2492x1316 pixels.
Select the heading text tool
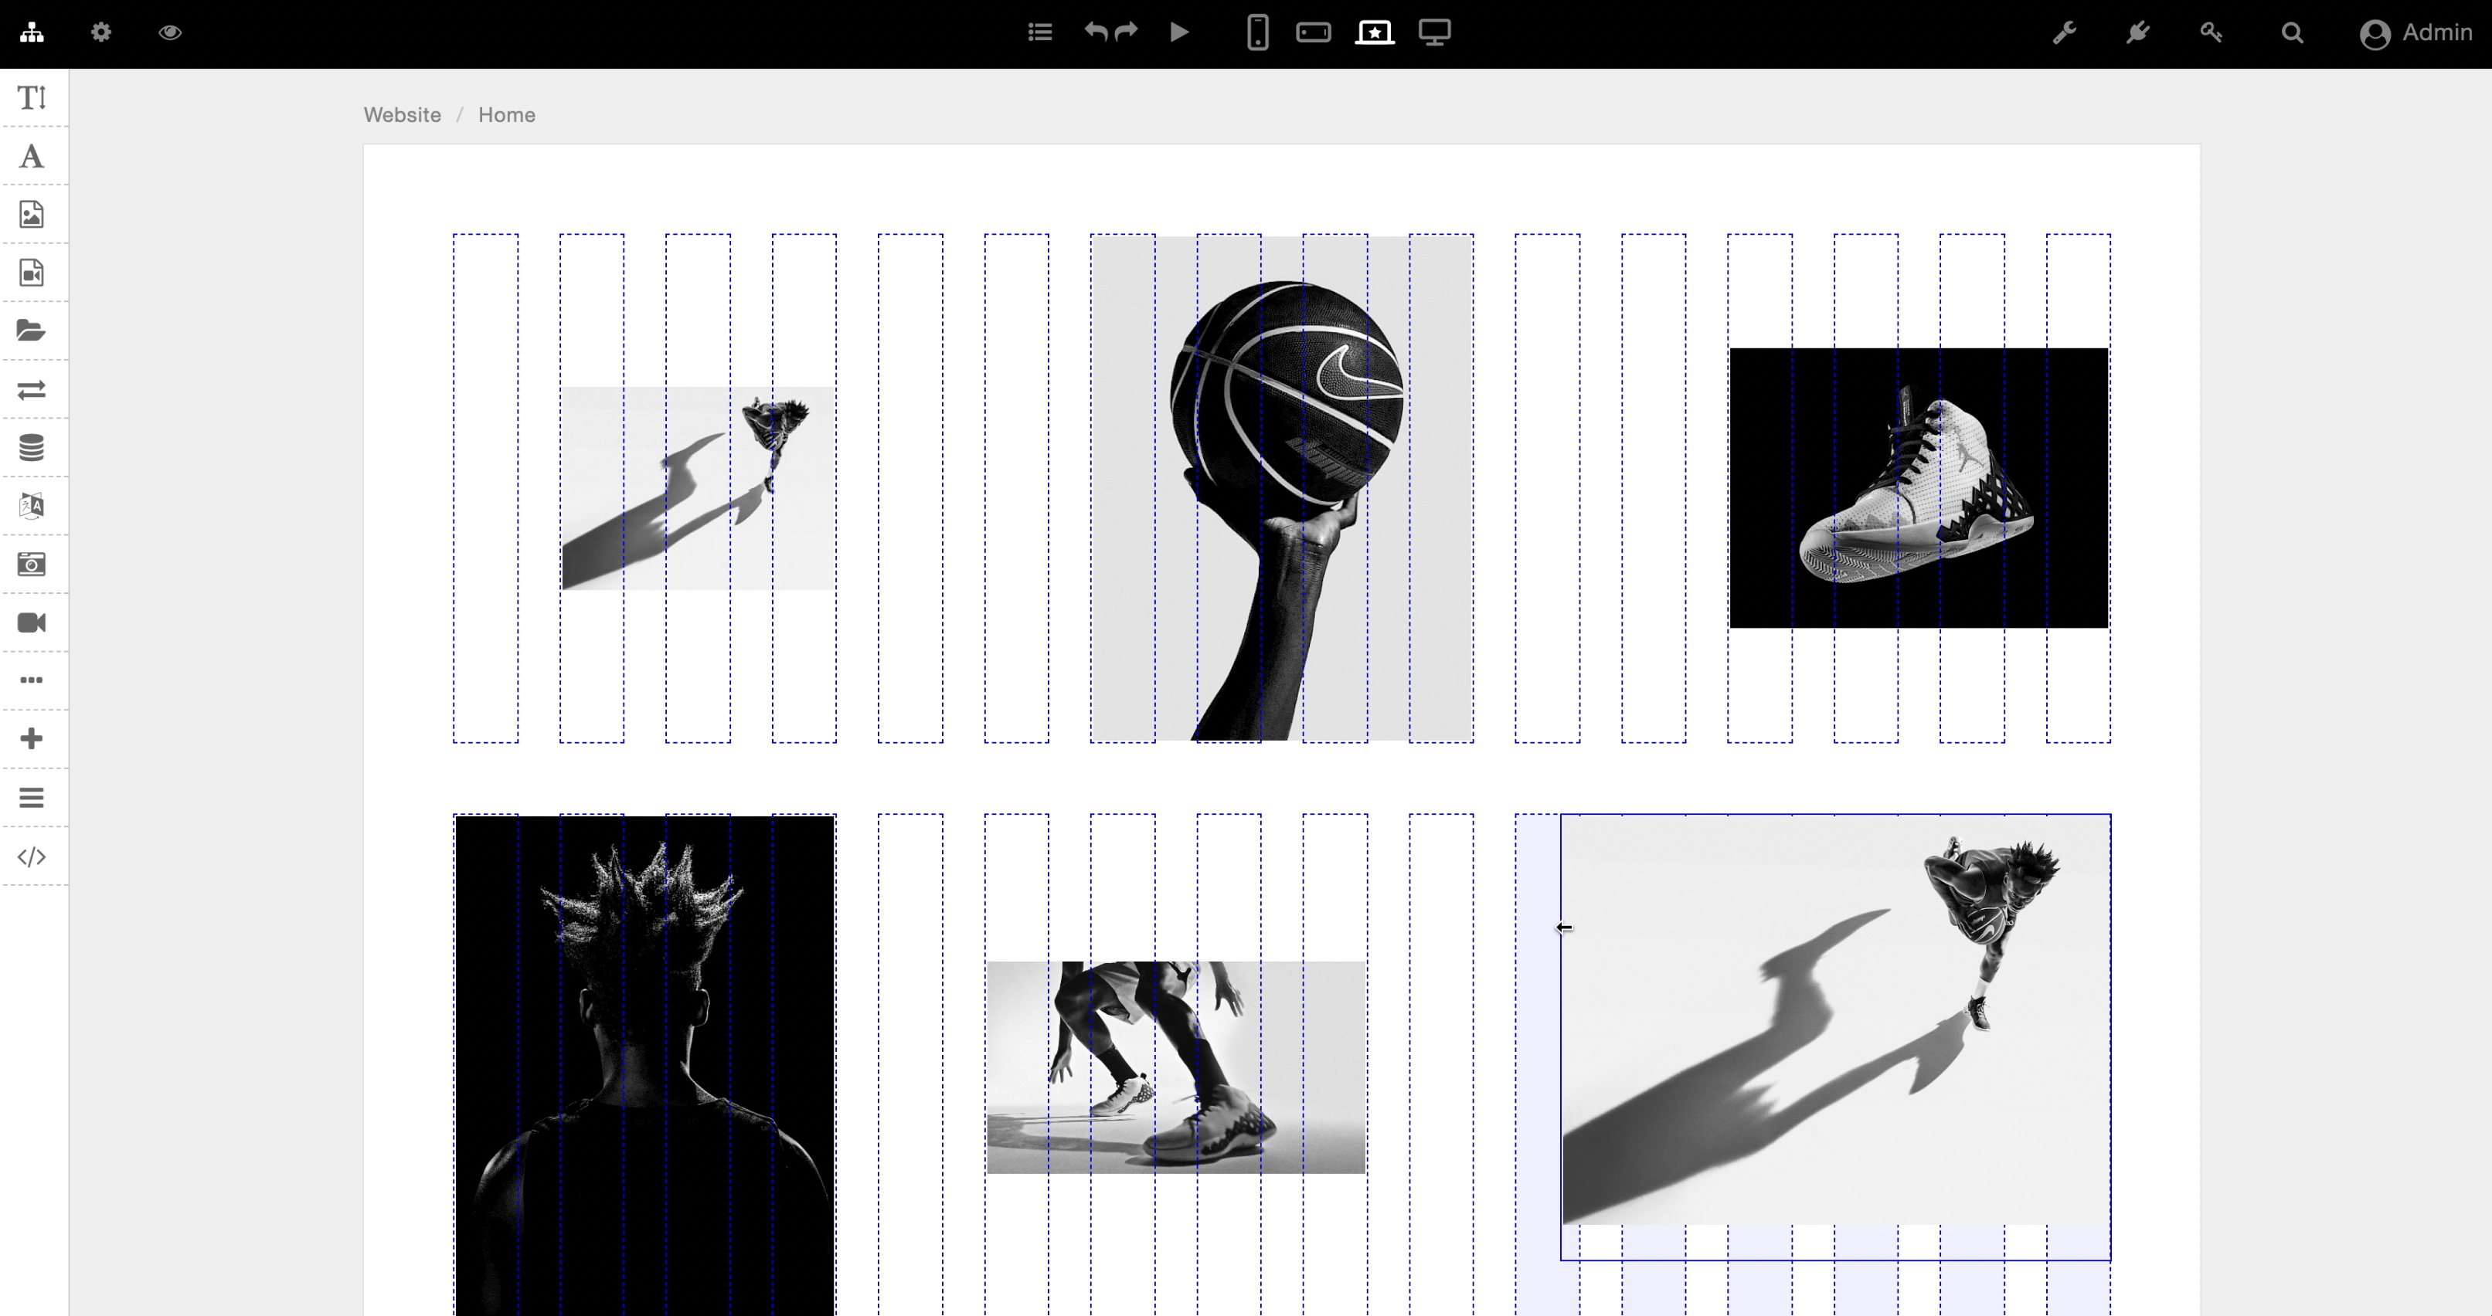[x=32, y=97]
